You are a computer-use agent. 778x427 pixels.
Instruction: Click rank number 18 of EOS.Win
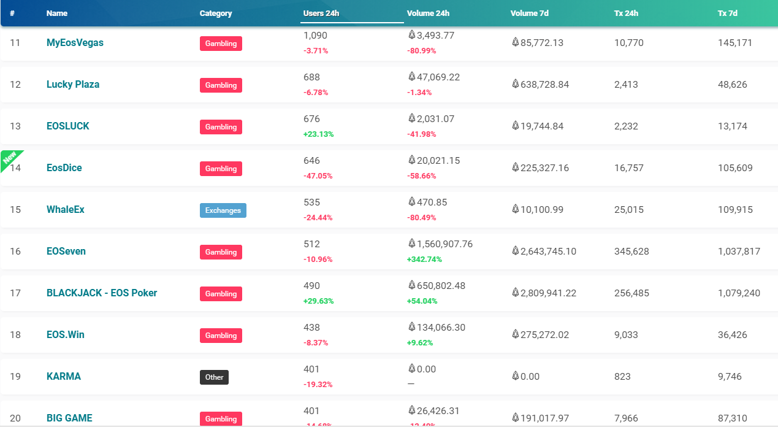pyautogui.click(x=15, y=335)
